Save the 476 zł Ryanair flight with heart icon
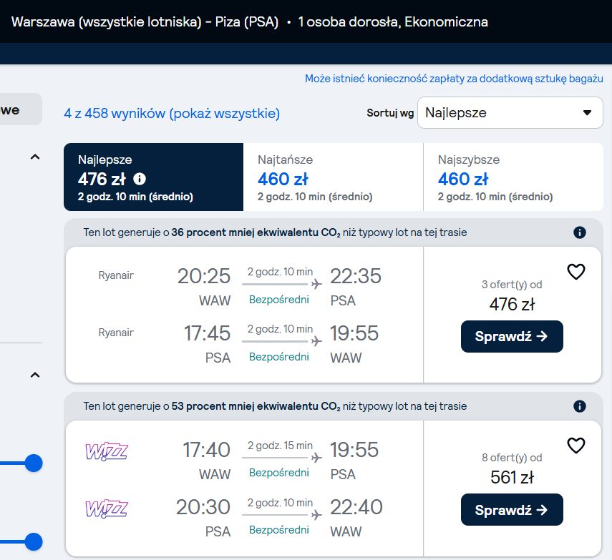 pyautogui.click(x=576, y=272)
